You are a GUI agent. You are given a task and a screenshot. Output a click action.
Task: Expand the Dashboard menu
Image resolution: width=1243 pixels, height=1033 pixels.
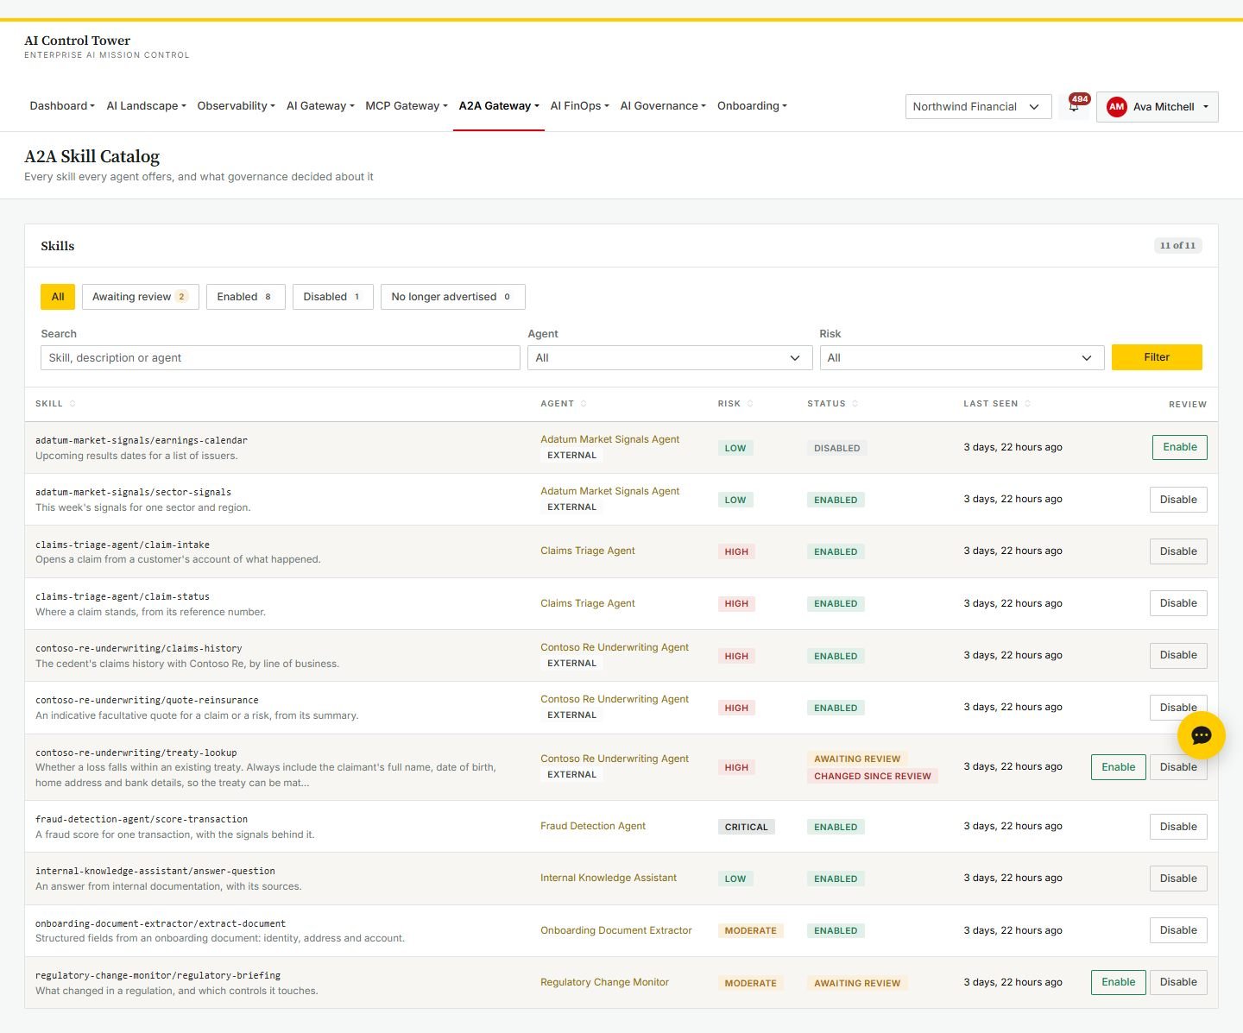coord(62,106)
